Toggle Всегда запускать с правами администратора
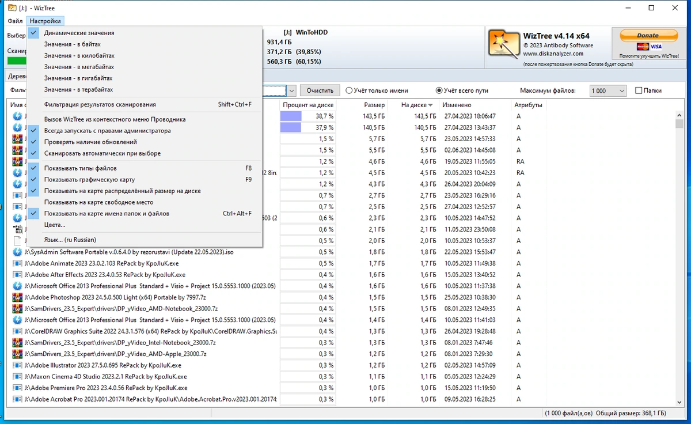This screenshot has width=691, height=424. coord(145,131)
